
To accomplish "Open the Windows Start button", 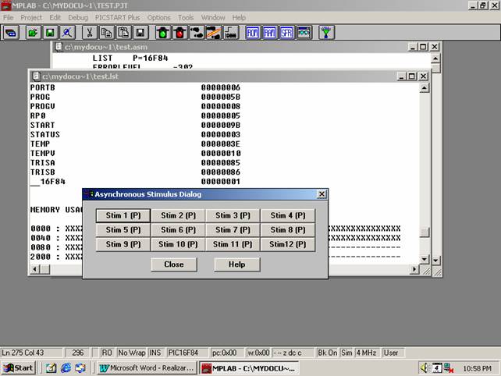I will coord(19,368).
